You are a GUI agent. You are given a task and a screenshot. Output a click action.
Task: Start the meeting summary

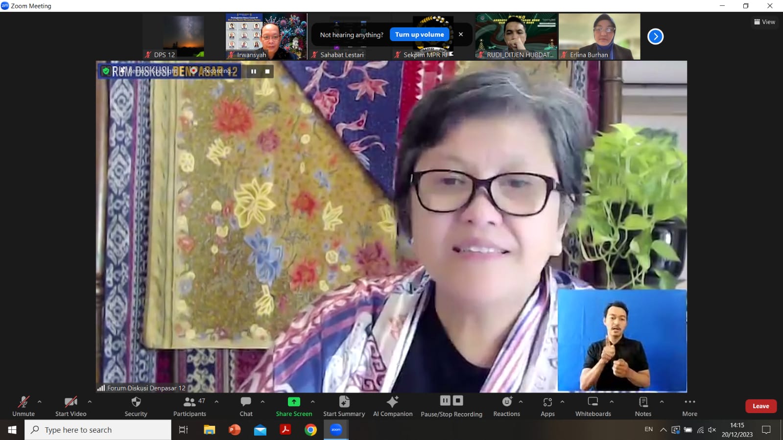pyautogui.click(x=344, y=406)
